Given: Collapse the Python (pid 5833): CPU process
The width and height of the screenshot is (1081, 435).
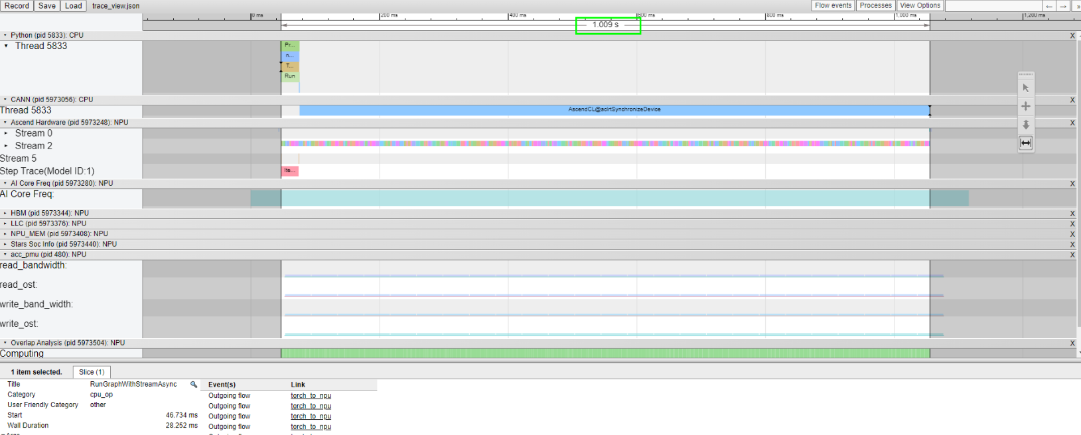Looking at the screenshot, I should tap(5, 35).
